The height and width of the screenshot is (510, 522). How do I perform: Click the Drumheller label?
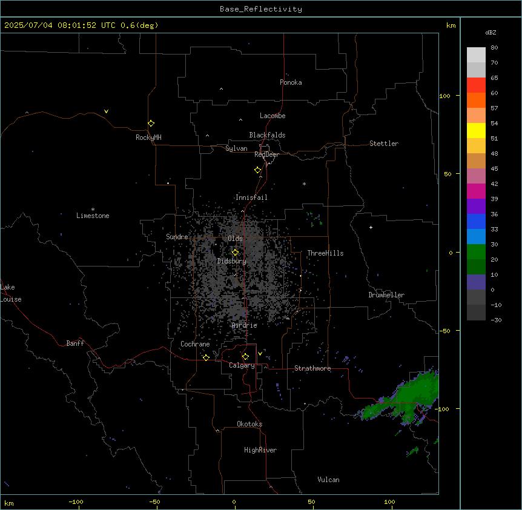click(x=386, y=295)
